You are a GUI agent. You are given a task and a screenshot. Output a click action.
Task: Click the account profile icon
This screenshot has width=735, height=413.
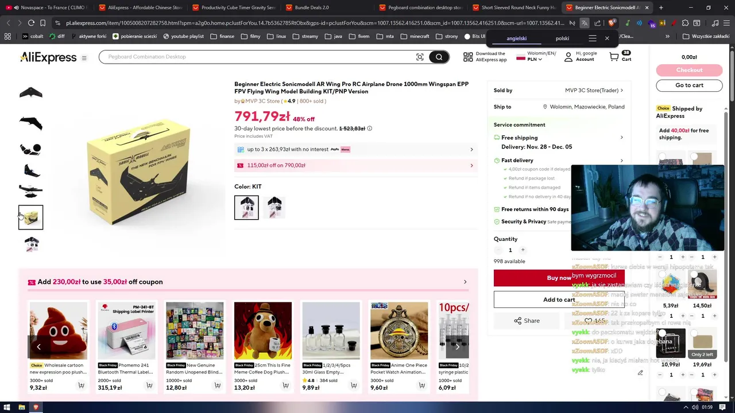pos(568,56)
